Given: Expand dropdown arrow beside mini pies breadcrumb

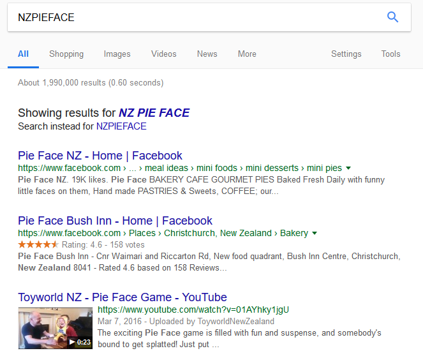Looking at the screenshot, I should pos(348,168).
